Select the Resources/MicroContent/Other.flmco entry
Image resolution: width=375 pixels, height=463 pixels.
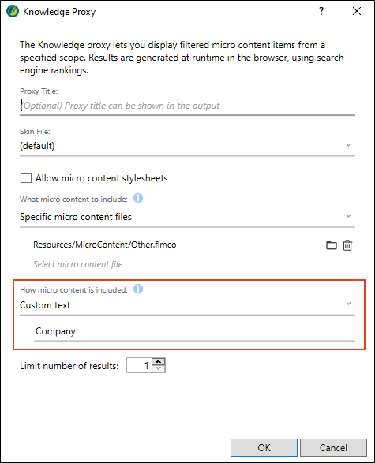point(105,245)
